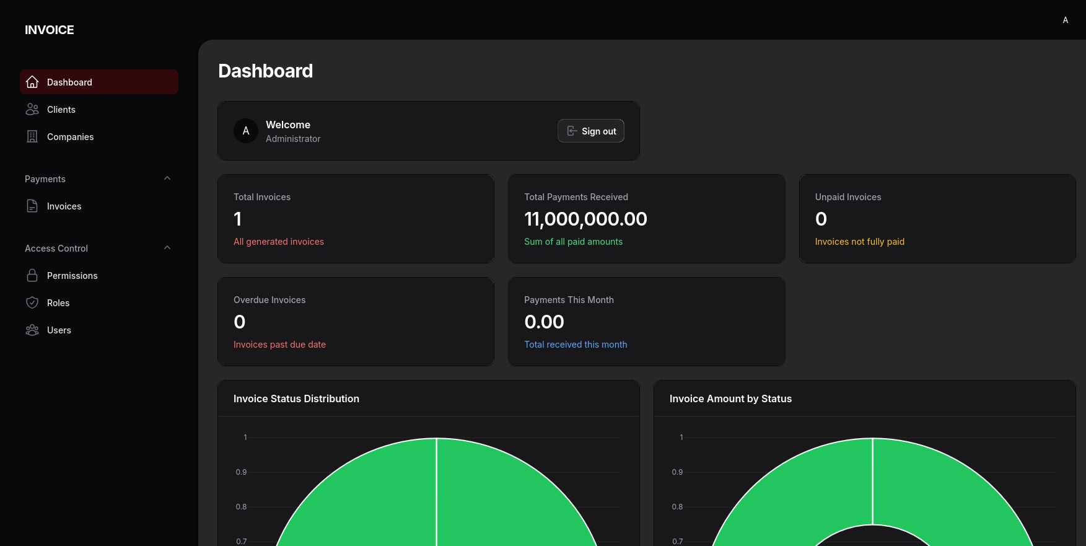Collapse the Payments section chevron

pyautogui.click(x=167, y=178)
